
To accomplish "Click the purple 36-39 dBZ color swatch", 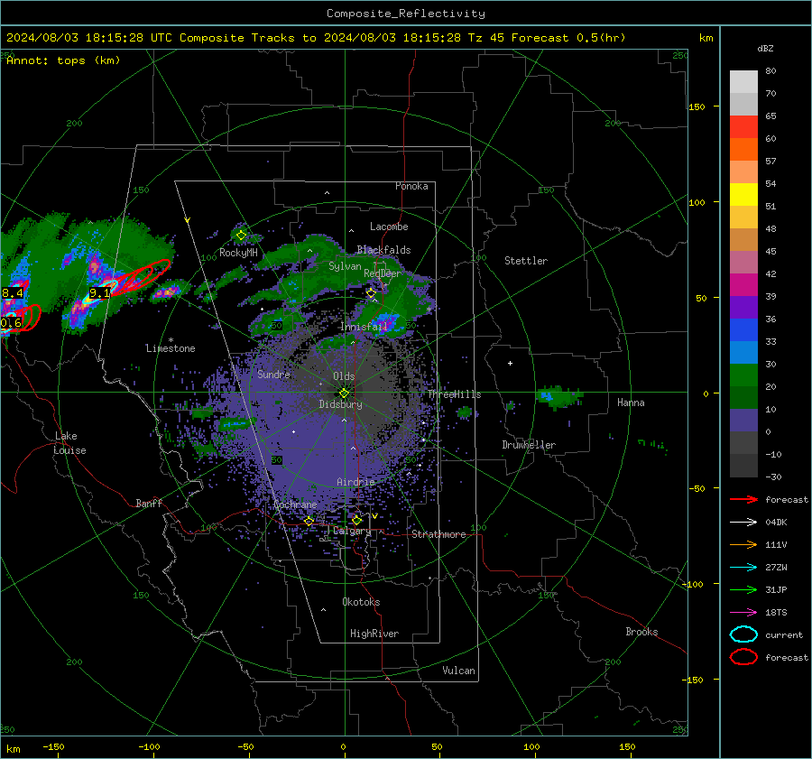I will click(x=743, y=307).
